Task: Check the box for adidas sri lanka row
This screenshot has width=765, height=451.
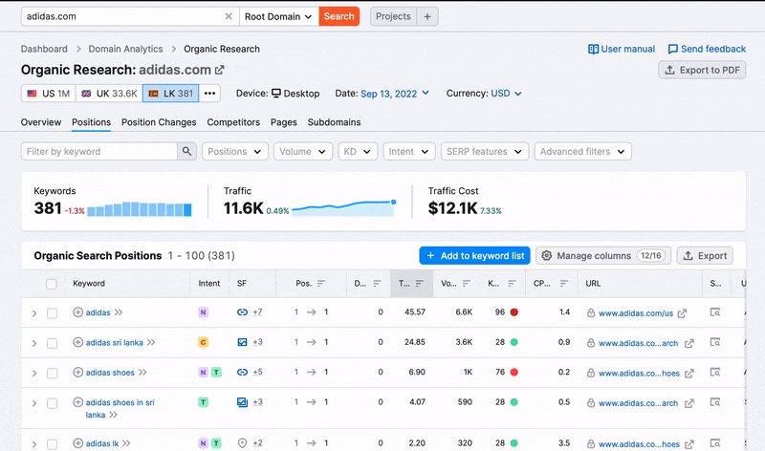Action: click(x=52, y=343)
